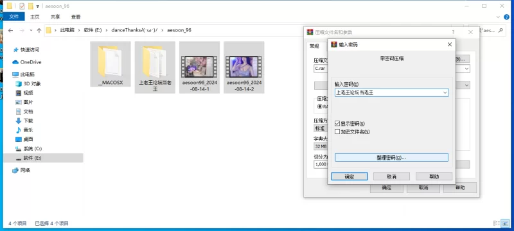Select 桌面 in the navigation pane
The image size is (514, 231).
(28, 139)
